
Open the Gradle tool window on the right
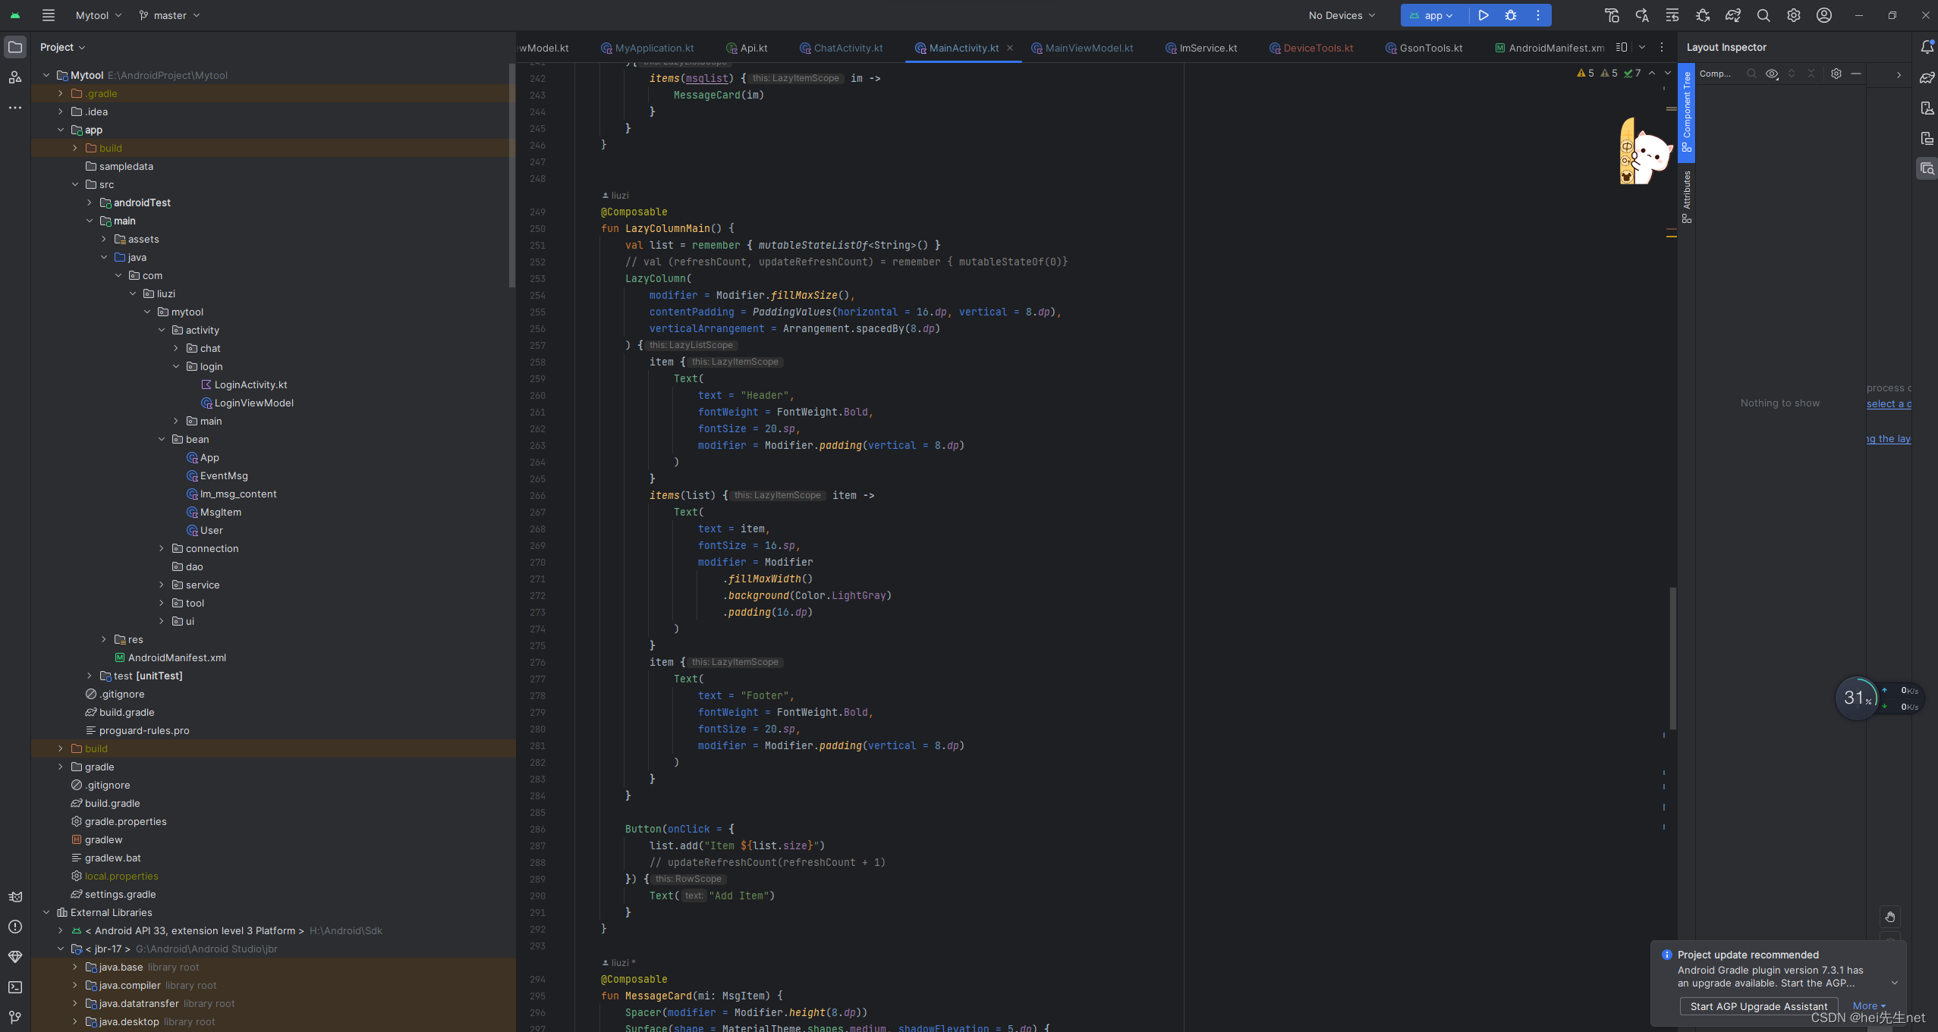[1928, 78]
